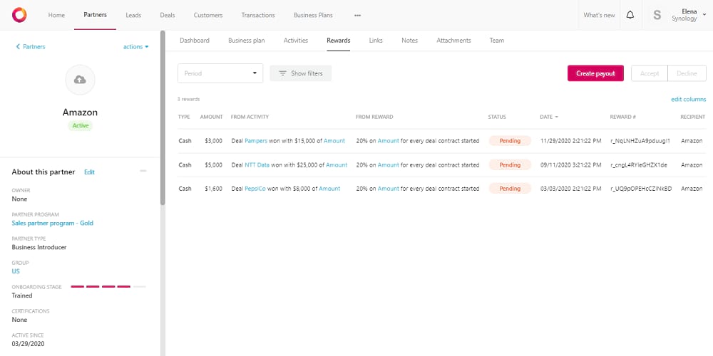This screenshot has height=356, width=713.
Task: Switch to the Notes tab
Action: [409, 41]
